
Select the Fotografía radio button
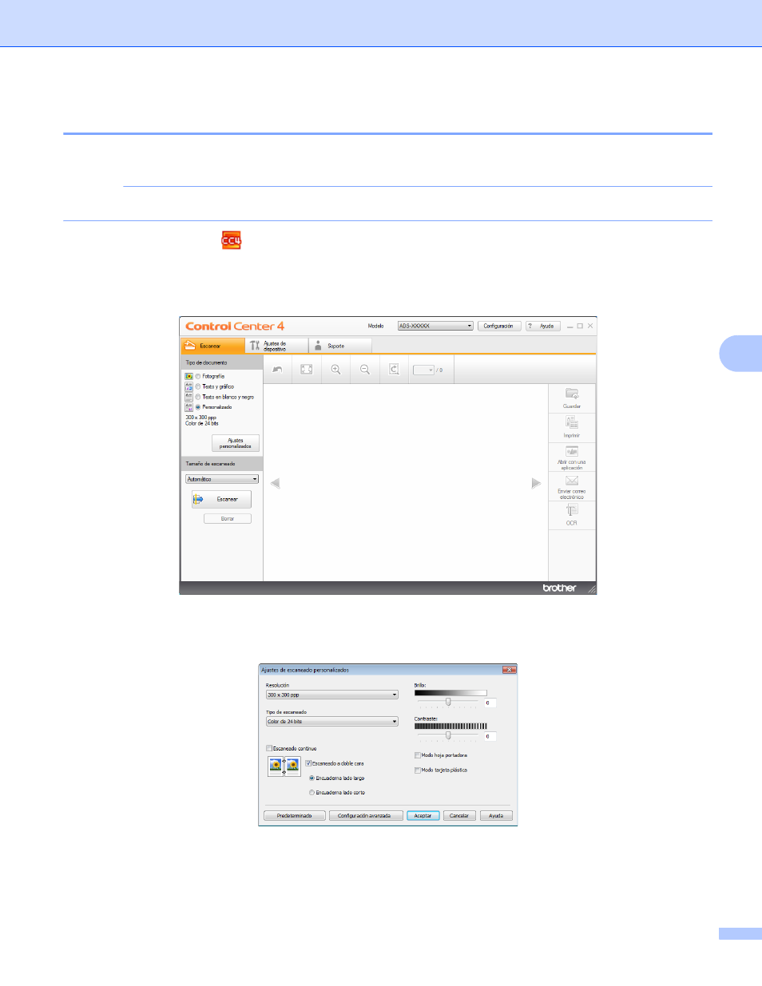click(x=198, y=376)
